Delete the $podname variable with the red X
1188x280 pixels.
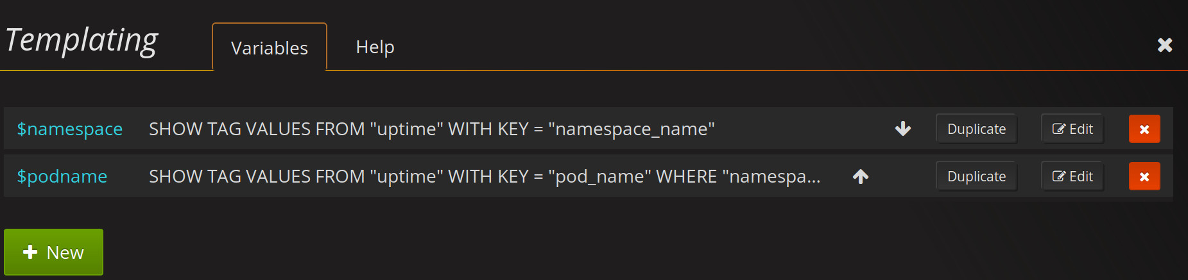1144,176
